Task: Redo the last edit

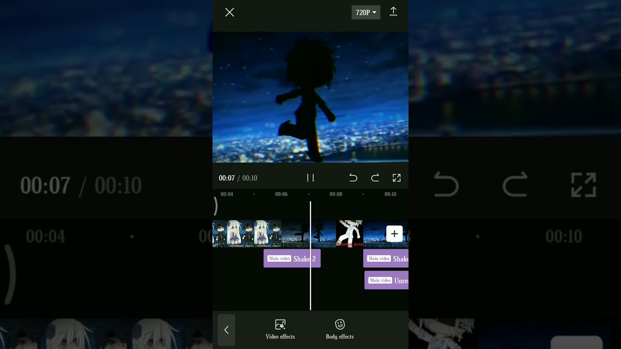Action: [375, 178]
